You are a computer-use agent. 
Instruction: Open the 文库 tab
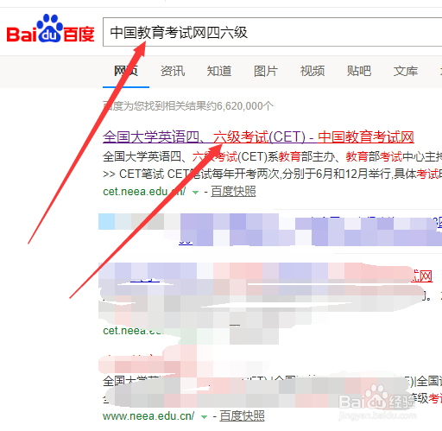tap(406, 71)
